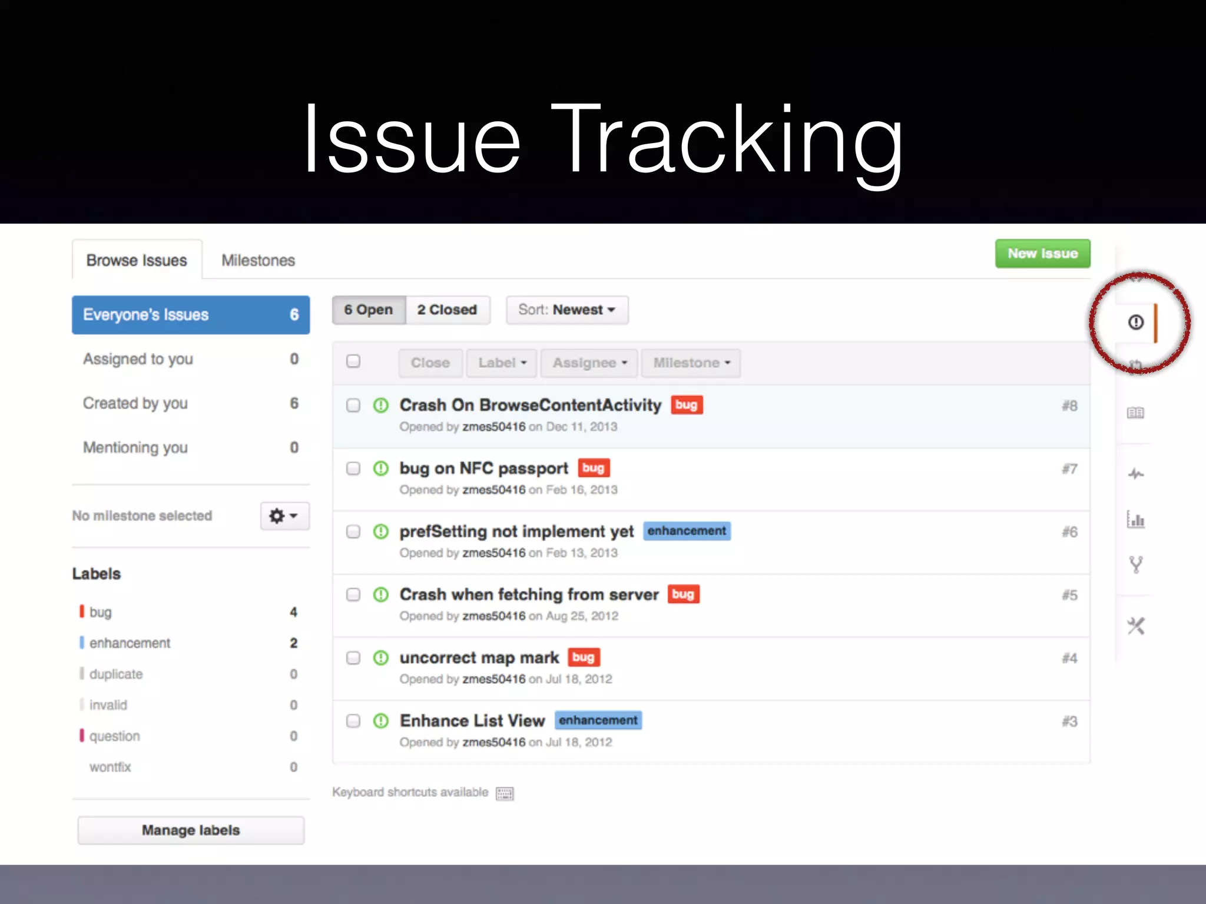Click open status icon for issue #3

(381, 720)
